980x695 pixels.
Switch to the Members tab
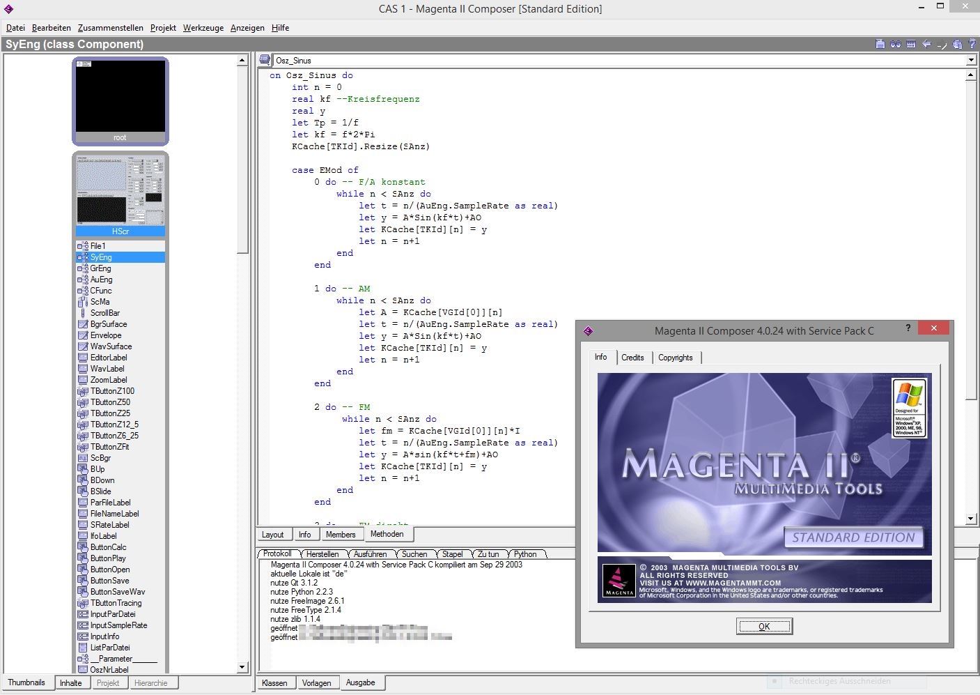341,535
